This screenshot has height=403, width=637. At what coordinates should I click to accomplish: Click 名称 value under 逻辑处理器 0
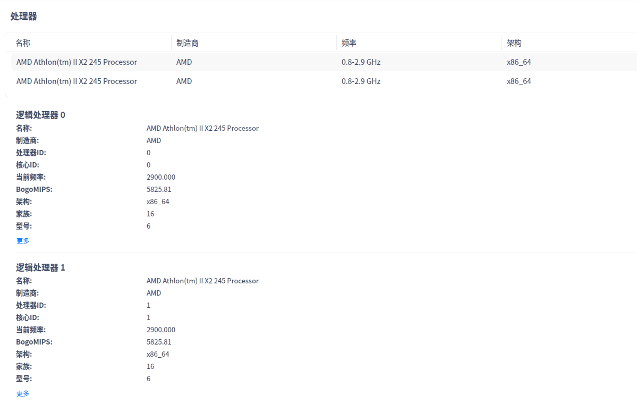202,128
